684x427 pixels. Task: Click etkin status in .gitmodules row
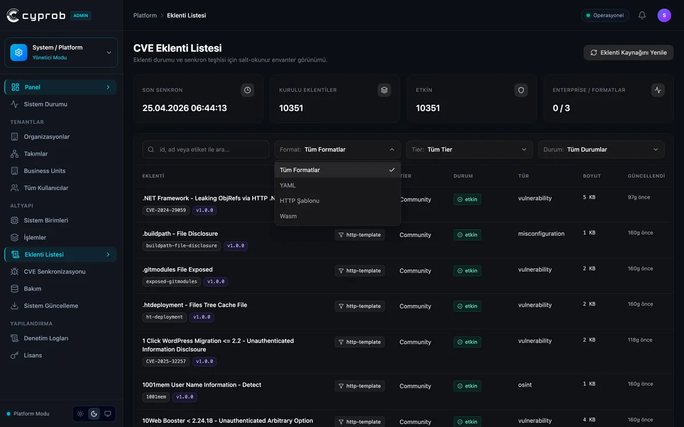pos(467,270)
